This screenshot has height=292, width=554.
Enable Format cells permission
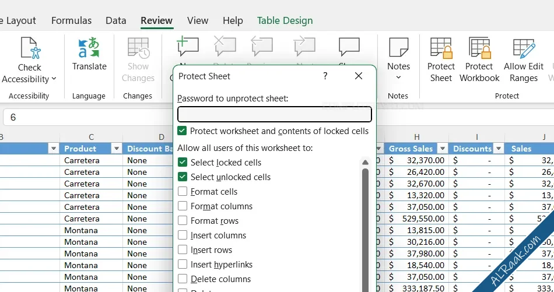(183, 191)
